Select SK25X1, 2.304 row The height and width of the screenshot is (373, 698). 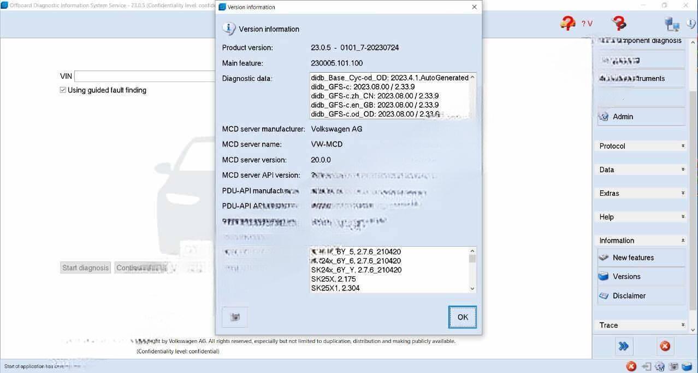389,288
